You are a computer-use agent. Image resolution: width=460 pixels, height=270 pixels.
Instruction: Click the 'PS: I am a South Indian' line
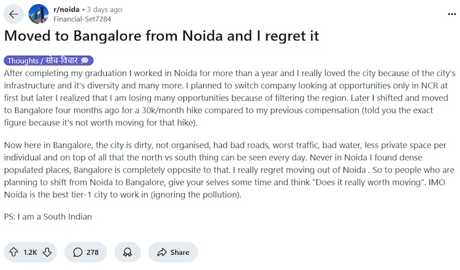[48, 216]
